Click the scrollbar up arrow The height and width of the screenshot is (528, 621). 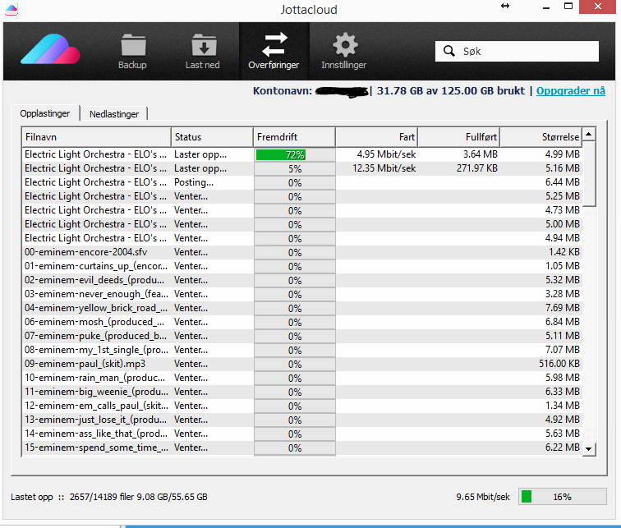click(x=589, y=134)
